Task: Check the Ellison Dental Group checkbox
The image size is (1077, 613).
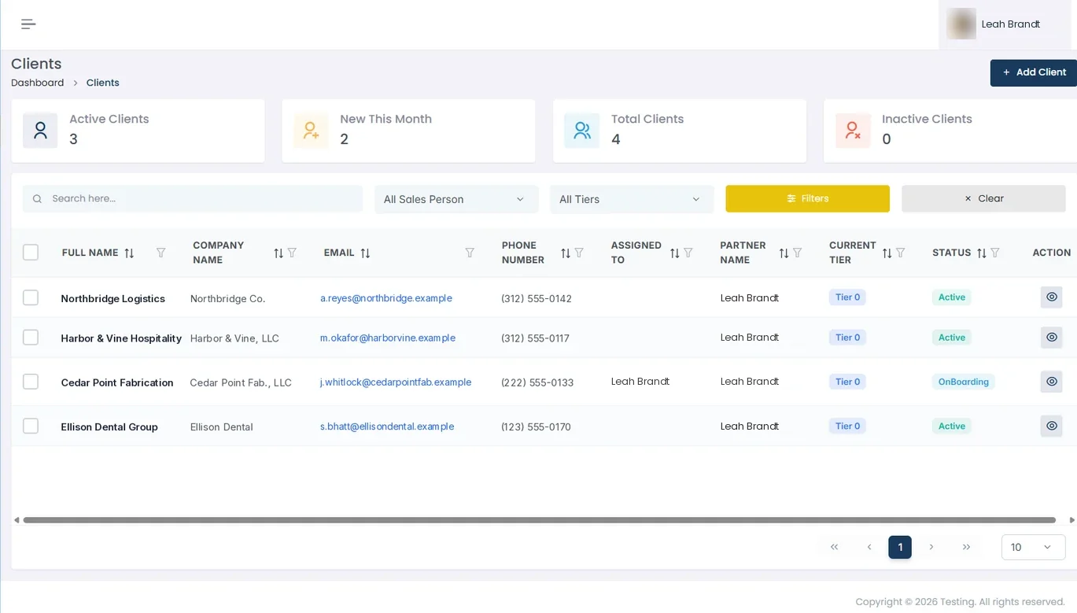Action: (31, 426)
